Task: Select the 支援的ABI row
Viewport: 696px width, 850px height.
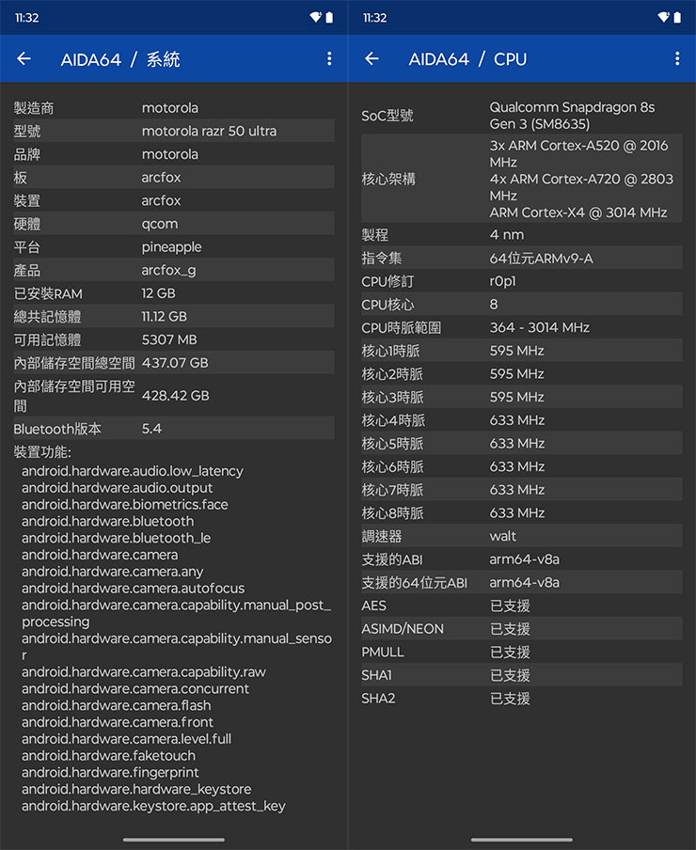Action: (521, 559)
